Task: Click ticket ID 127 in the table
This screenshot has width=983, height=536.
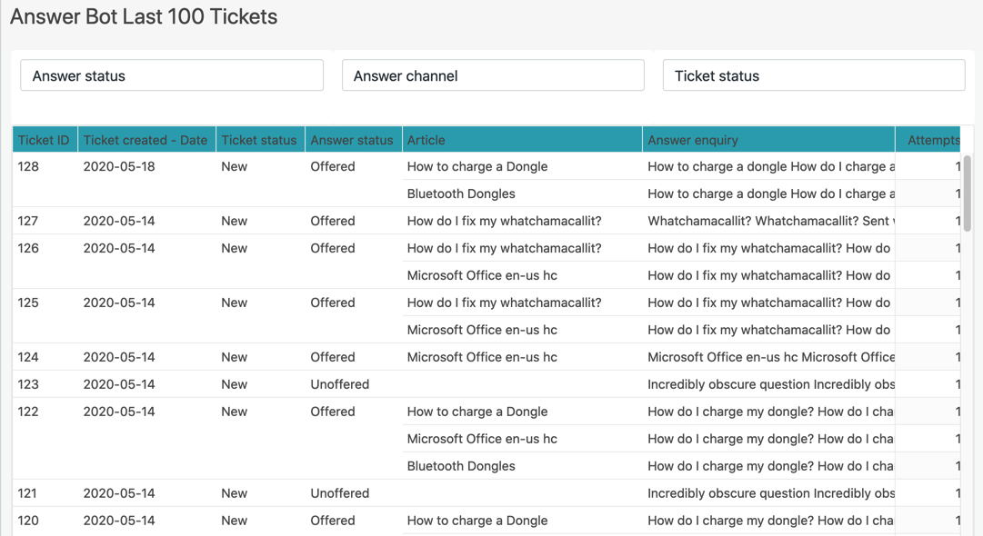Action: point(29,221)
